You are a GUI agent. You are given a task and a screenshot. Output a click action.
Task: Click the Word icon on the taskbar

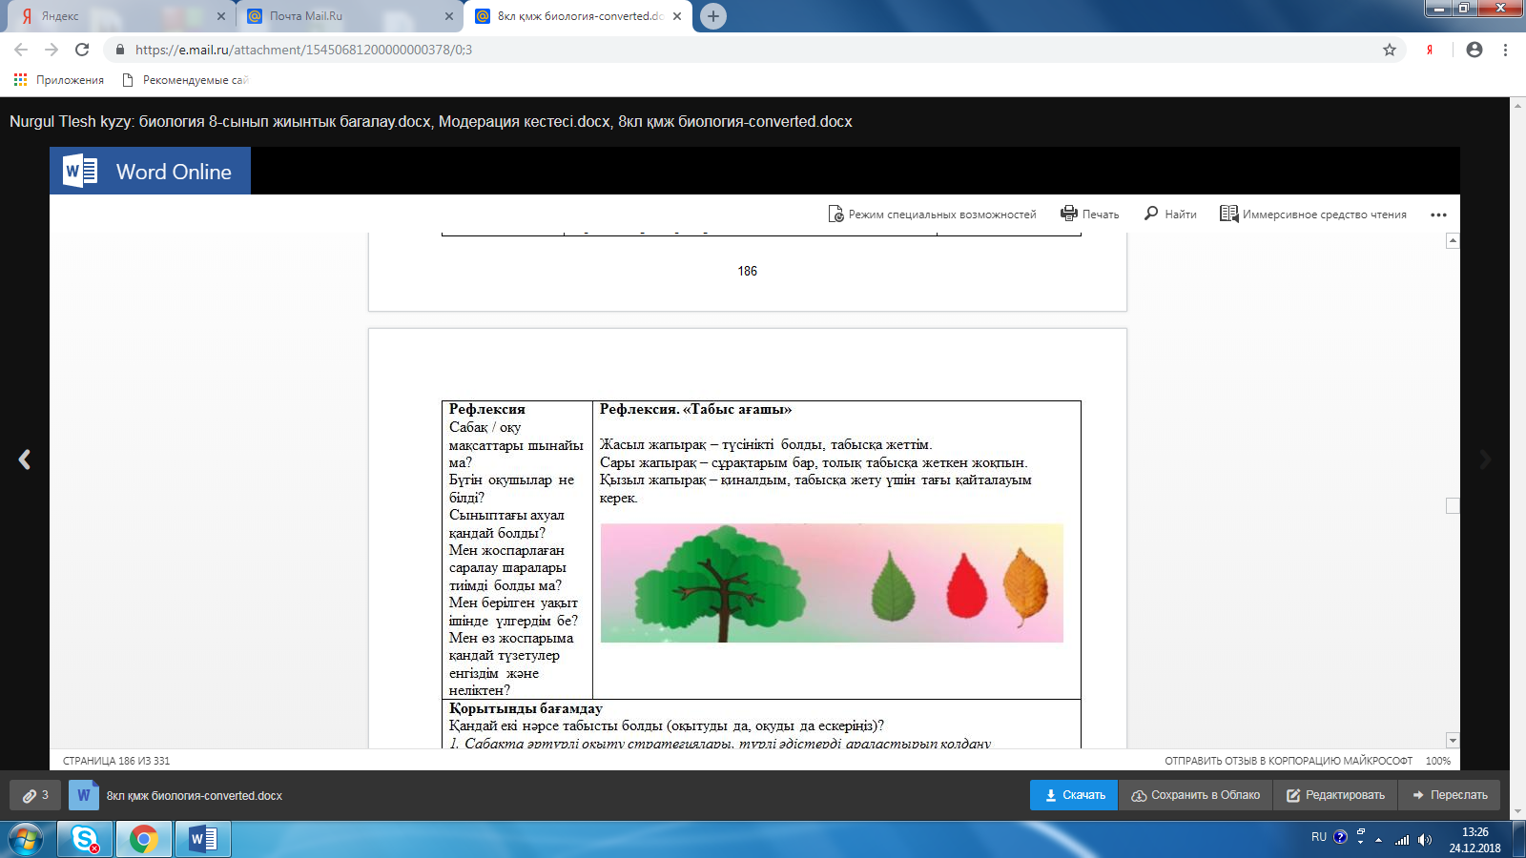[x=203, y=839]
